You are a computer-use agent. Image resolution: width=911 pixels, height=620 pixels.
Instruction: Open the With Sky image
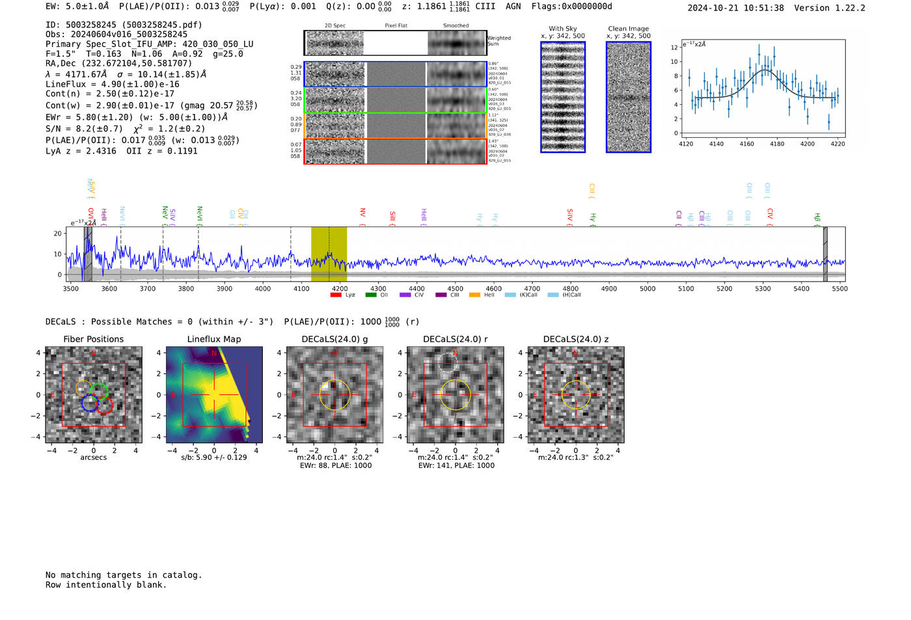(x=563, y=97)
